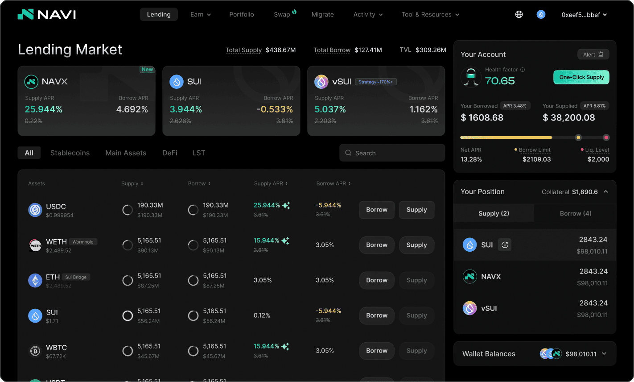Toggle sorting on the Supply column
Screen dimensions: 634x382
coord(141,183)
